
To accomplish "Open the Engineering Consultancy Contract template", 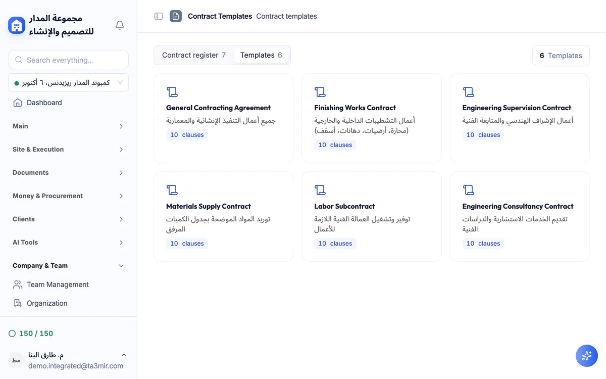I will (x=520, y=217).
